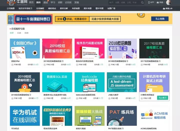Click the 马上练习 green button
Image resolution: width=180 pixels, height=131 pixels.
(x=162, y=98)
